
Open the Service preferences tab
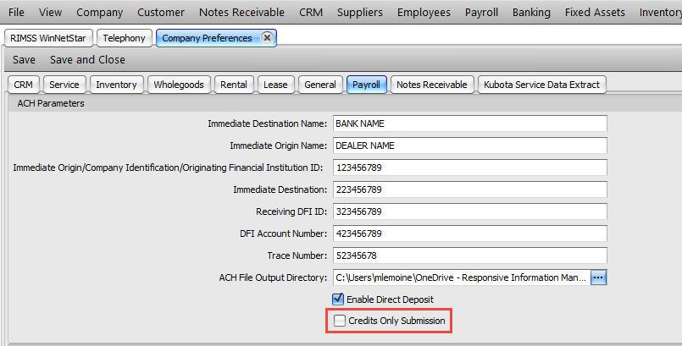click(64, 85)
